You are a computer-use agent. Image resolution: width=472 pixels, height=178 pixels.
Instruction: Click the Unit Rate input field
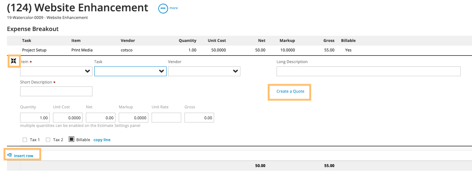click(x=166, y=117)
